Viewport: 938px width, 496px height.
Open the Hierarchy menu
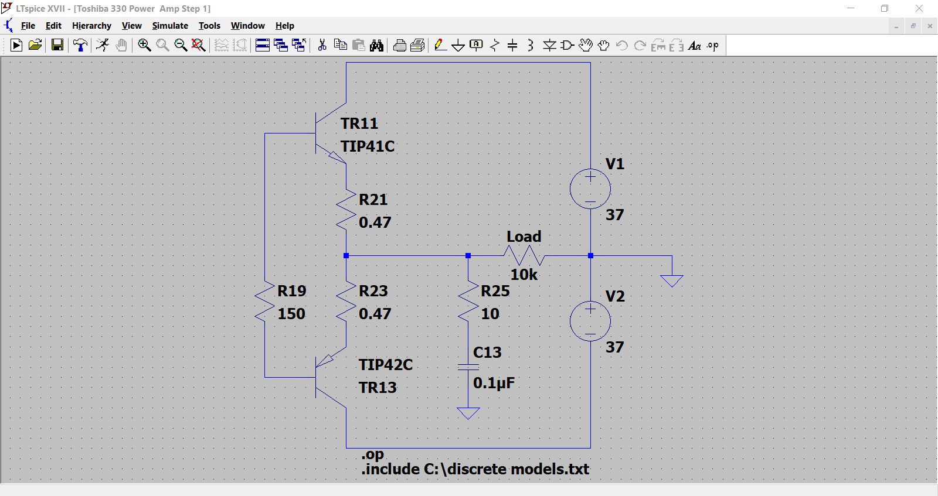(x=91, y=26)
